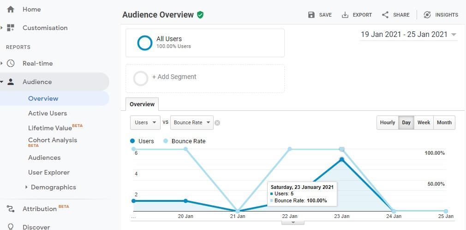Click the 23 Jan Users data point
This screenshot has height=230, width=466.
coord(342,159)
